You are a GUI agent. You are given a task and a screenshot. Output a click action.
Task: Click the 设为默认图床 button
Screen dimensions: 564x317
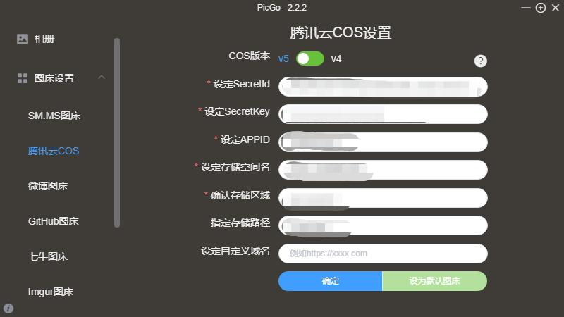coord(434,281)
